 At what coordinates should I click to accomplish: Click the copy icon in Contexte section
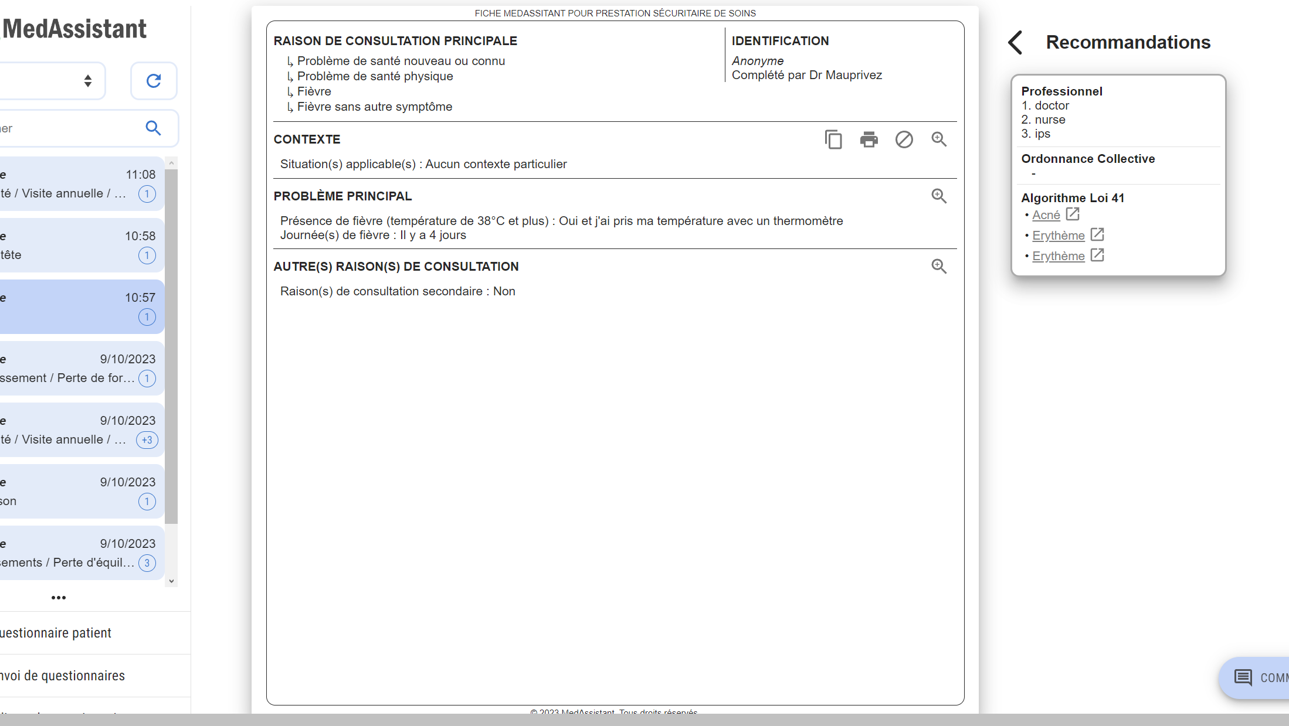[x=833, y=139]
